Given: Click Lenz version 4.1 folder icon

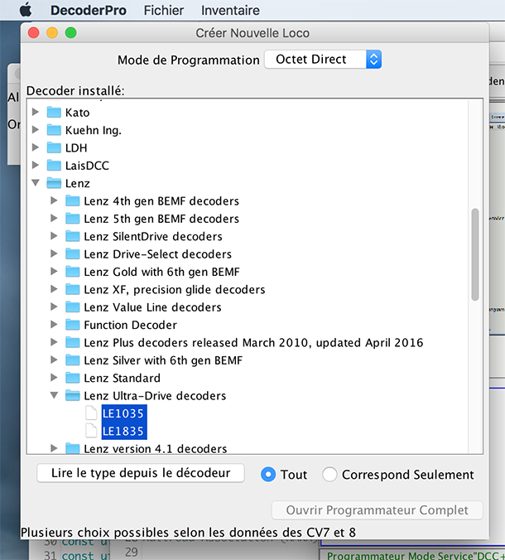Looking at the screenshot, I should click(x=73, y=448).
